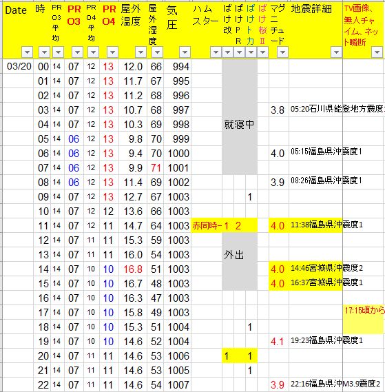Select the 17:15頃から yellow cell
The height and width of the screenshot is (392, 385).
click(x=364, y=319)
